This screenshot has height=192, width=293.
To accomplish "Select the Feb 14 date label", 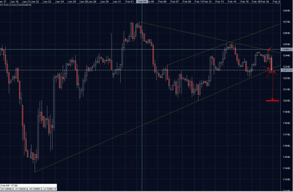I will pyautogui.click(x=232, y=2).
